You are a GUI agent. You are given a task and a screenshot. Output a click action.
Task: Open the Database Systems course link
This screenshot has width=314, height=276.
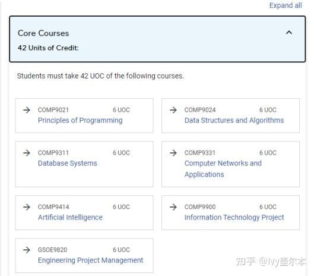click(x=68, y=163)
